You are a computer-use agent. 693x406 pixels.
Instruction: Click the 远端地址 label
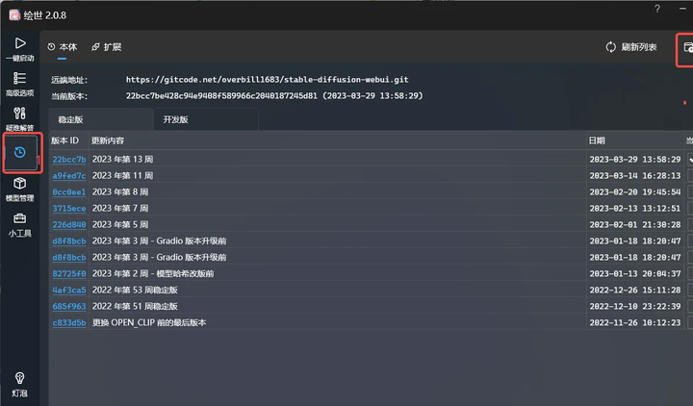(69, 80)
